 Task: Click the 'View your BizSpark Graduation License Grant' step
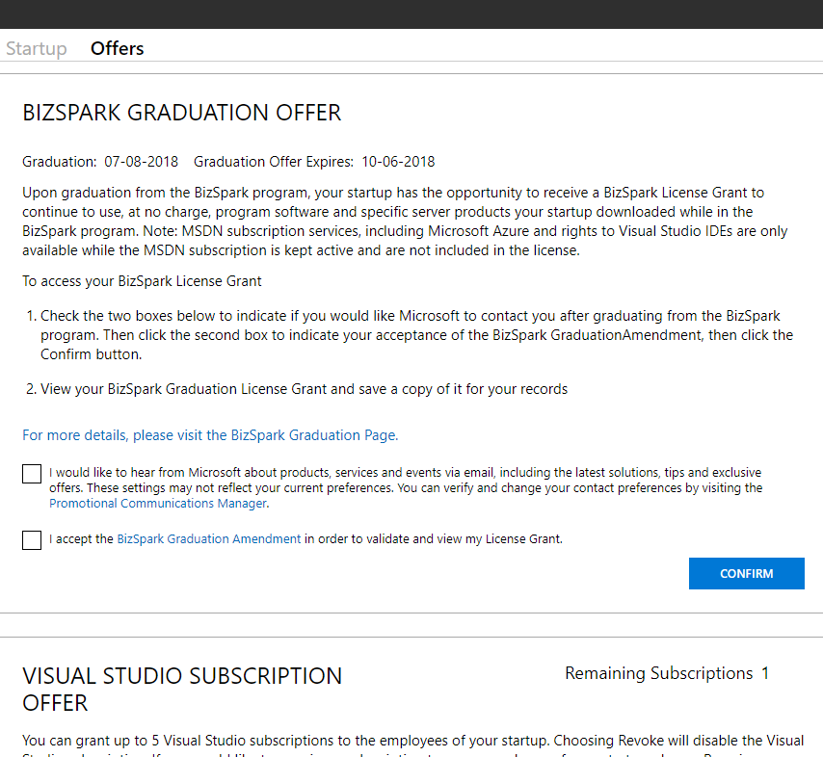tap(304, 389)
